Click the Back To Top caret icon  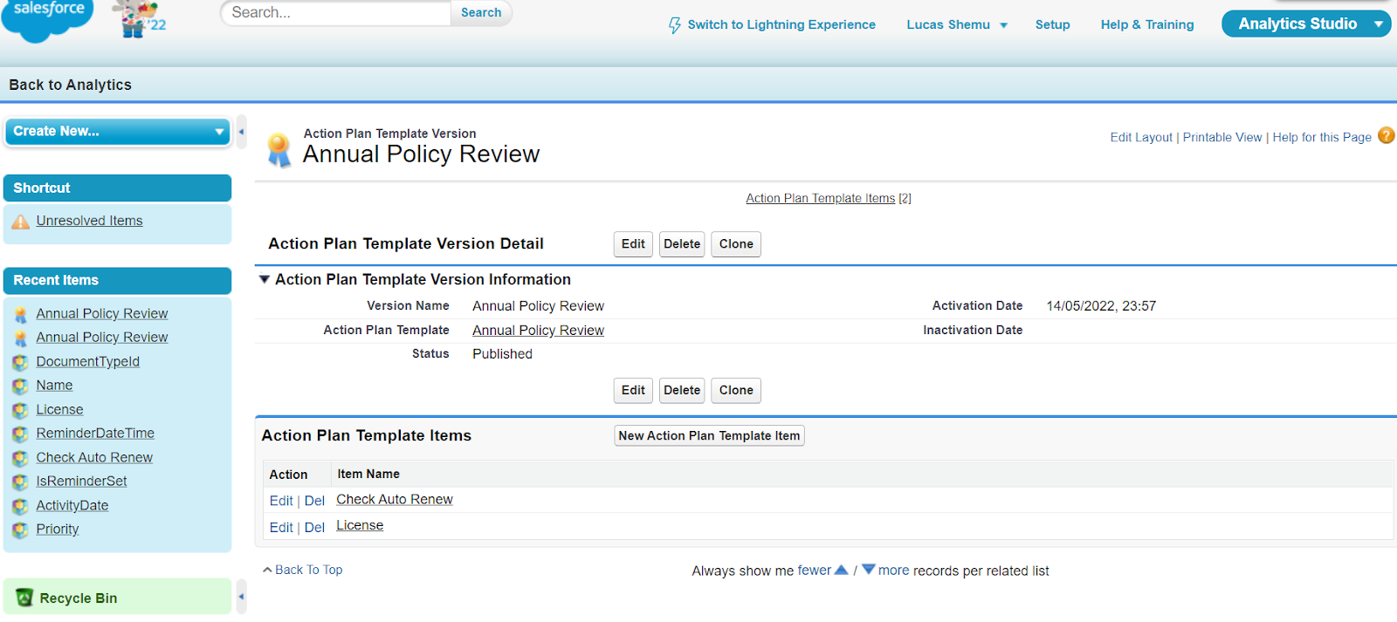(x=267, y=570)
